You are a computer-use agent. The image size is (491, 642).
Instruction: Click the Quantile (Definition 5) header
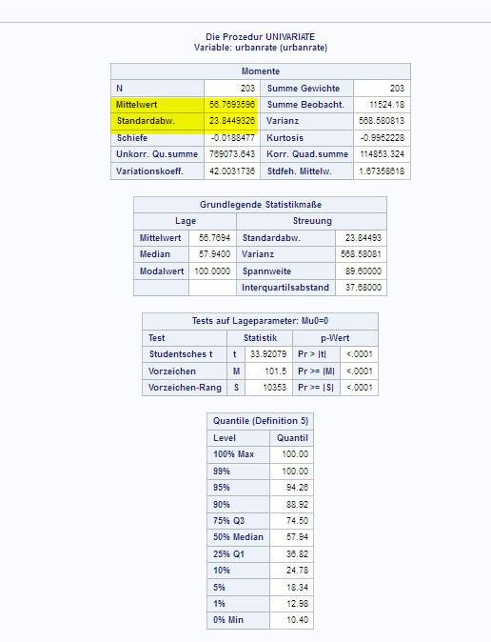(260, 420)
